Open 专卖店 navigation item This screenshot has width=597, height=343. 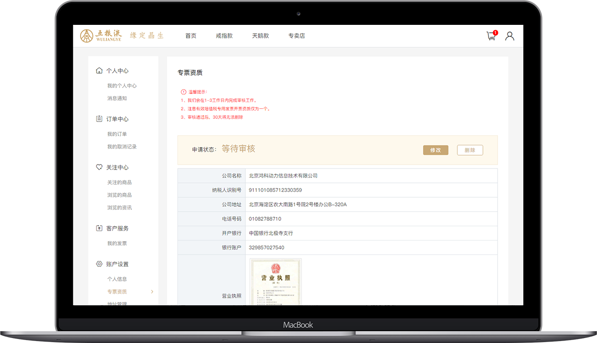coord(297,36)
